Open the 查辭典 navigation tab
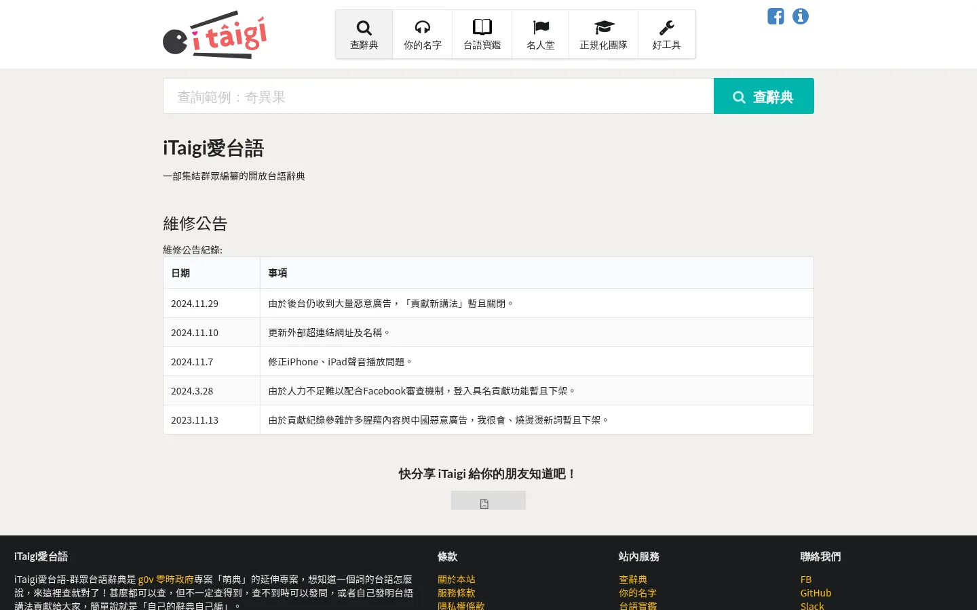Image resolution: width=977 pixels, height=610 pixels. click(364, 35)
